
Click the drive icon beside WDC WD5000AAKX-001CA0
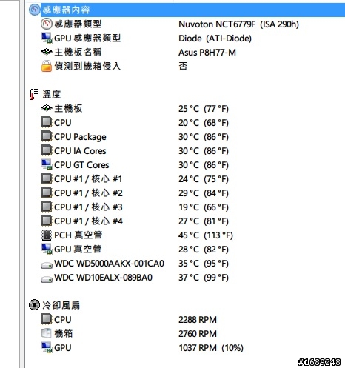47,265
